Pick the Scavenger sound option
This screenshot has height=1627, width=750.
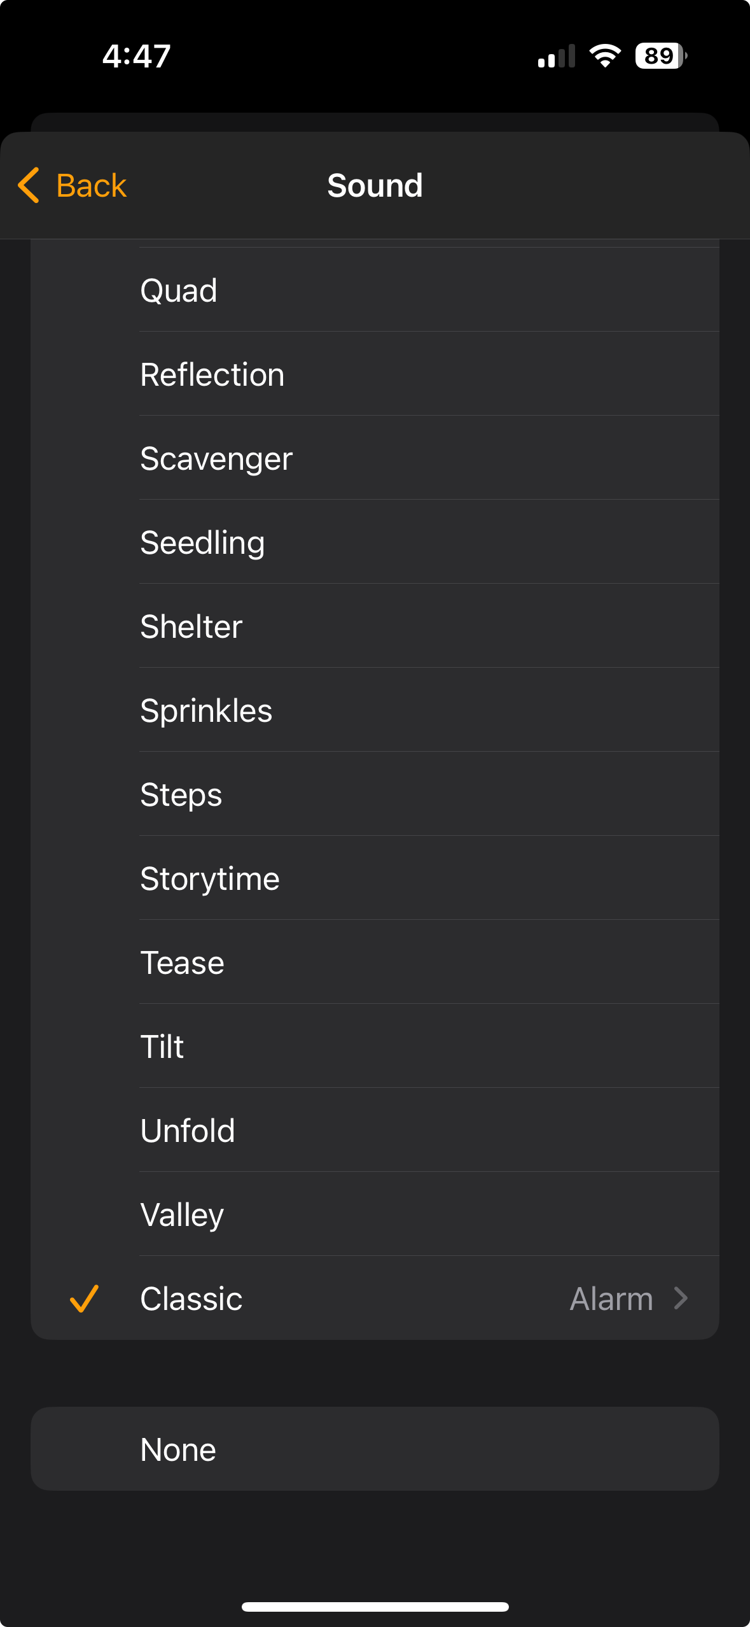(216, 458)
